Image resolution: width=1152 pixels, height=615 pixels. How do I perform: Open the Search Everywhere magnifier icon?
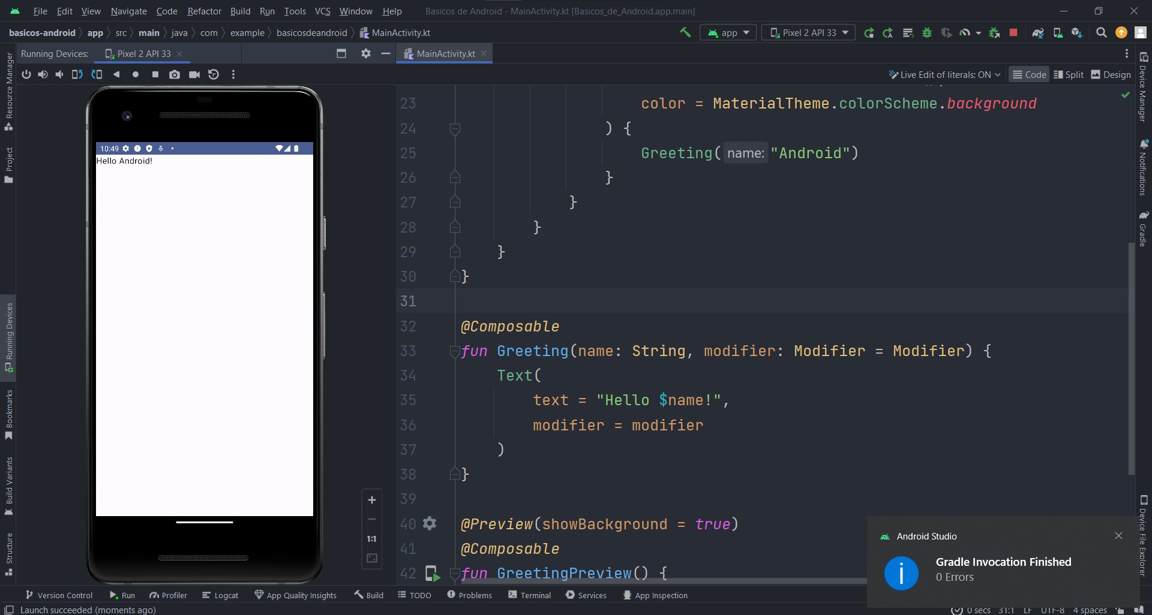click(x=1101, y=32)
